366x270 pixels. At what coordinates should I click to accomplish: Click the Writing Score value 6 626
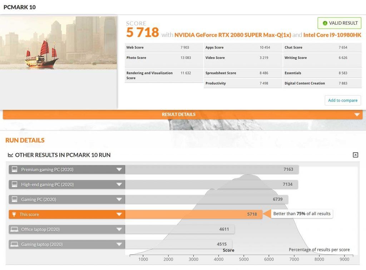click(x=343, y=57)
